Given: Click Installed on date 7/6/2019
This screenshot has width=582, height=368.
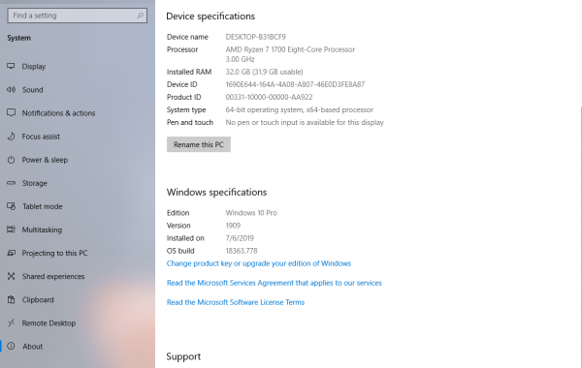Looking at the screenshot, I should [x=240, y=238].
